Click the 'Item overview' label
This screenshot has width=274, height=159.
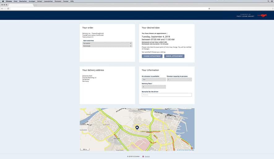pos(88,40)
